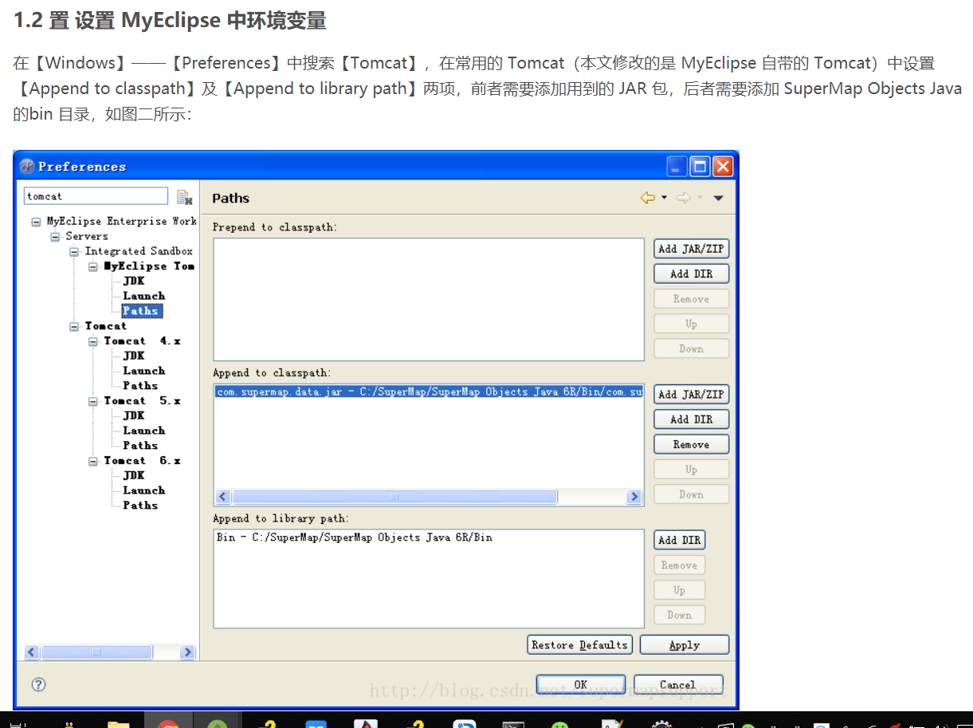Click the left arrow of classpath list scrollbar
973x728 pixels.
pyautogui.click(x=223, y=497)
